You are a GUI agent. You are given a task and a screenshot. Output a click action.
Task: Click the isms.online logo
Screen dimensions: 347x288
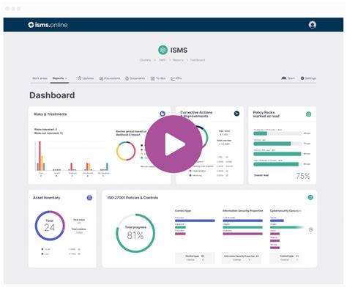point(48,25)
